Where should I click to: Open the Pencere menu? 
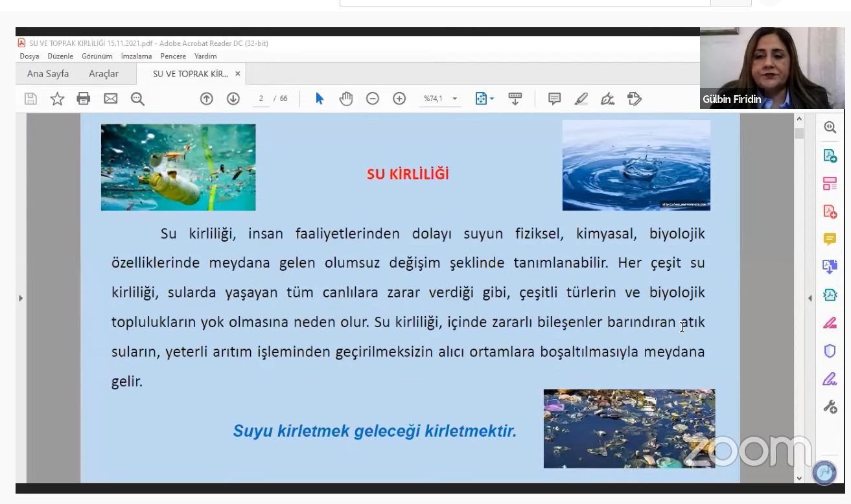pos(173,56)
